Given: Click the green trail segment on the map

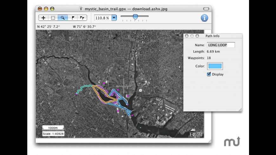Looking at the screenshot, I should click(83, 89).
